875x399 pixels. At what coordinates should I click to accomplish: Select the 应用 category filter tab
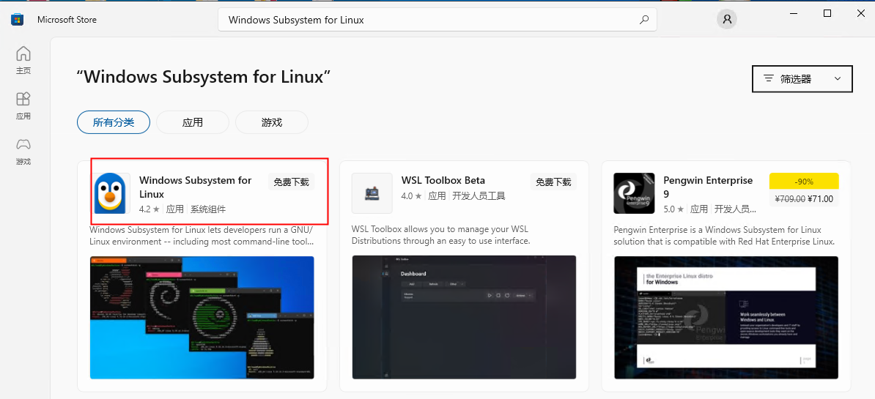coord(193,122)
